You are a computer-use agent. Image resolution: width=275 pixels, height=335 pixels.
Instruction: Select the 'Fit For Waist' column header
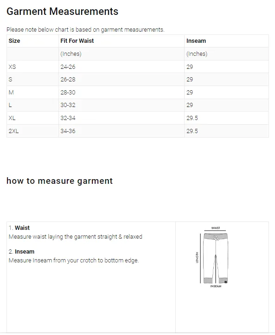77,41
